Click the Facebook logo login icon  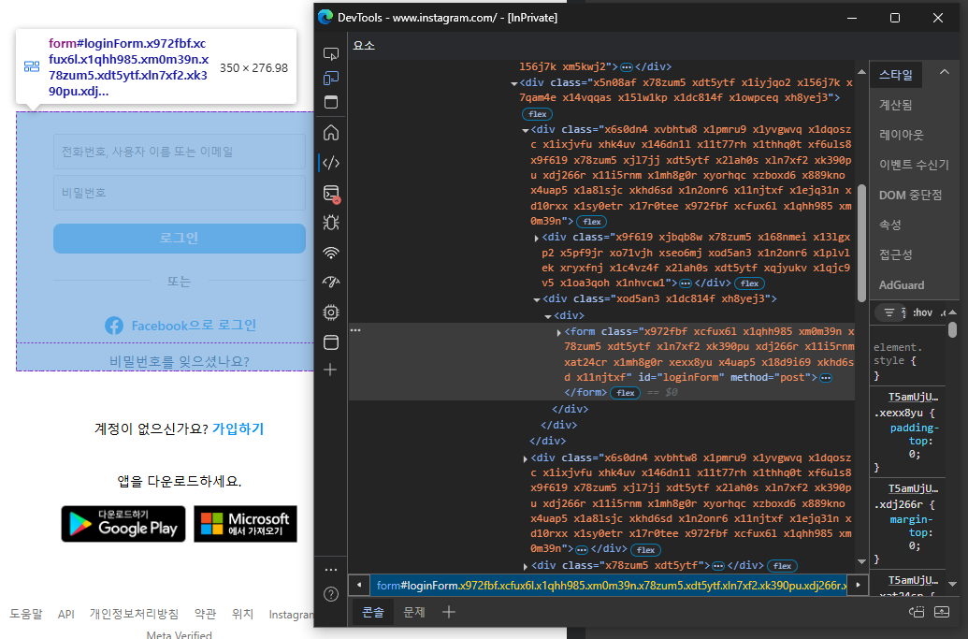[113, 326]
